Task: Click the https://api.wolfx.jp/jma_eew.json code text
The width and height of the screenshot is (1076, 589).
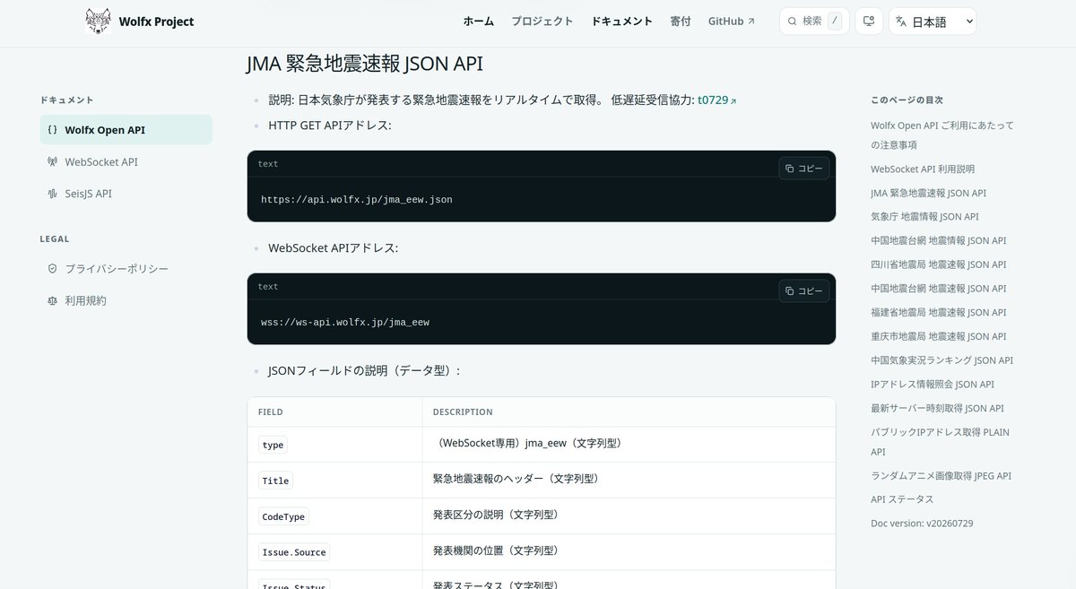Action: (x=357, y=200)
